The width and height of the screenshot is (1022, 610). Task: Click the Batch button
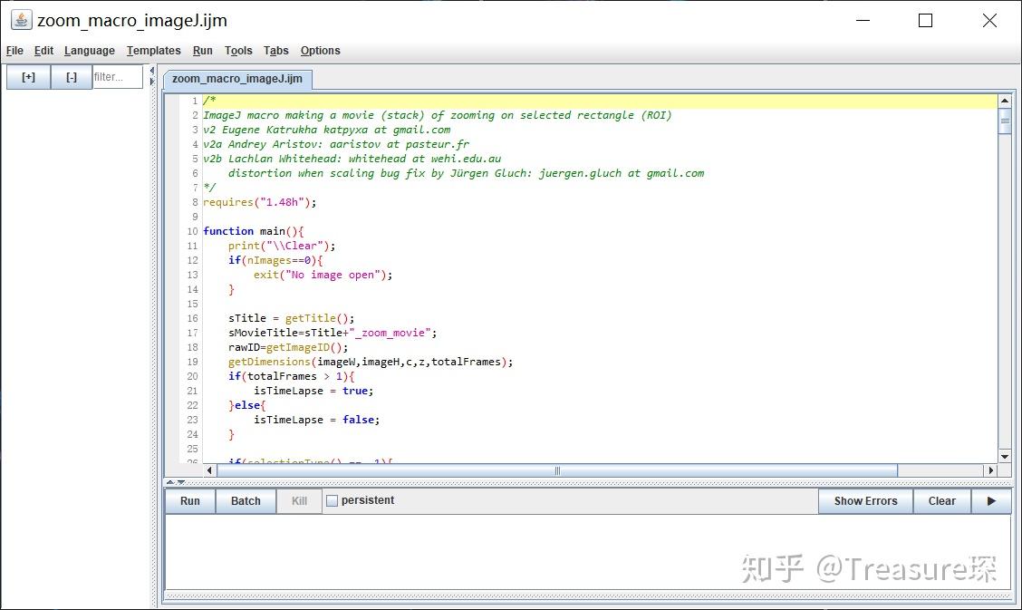(x=246, y=501)
